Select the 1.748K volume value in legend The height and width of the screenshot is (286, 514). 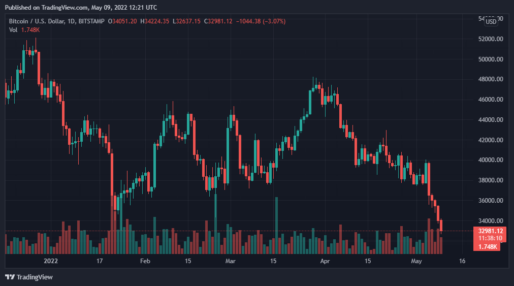click(x=30, y=30)
